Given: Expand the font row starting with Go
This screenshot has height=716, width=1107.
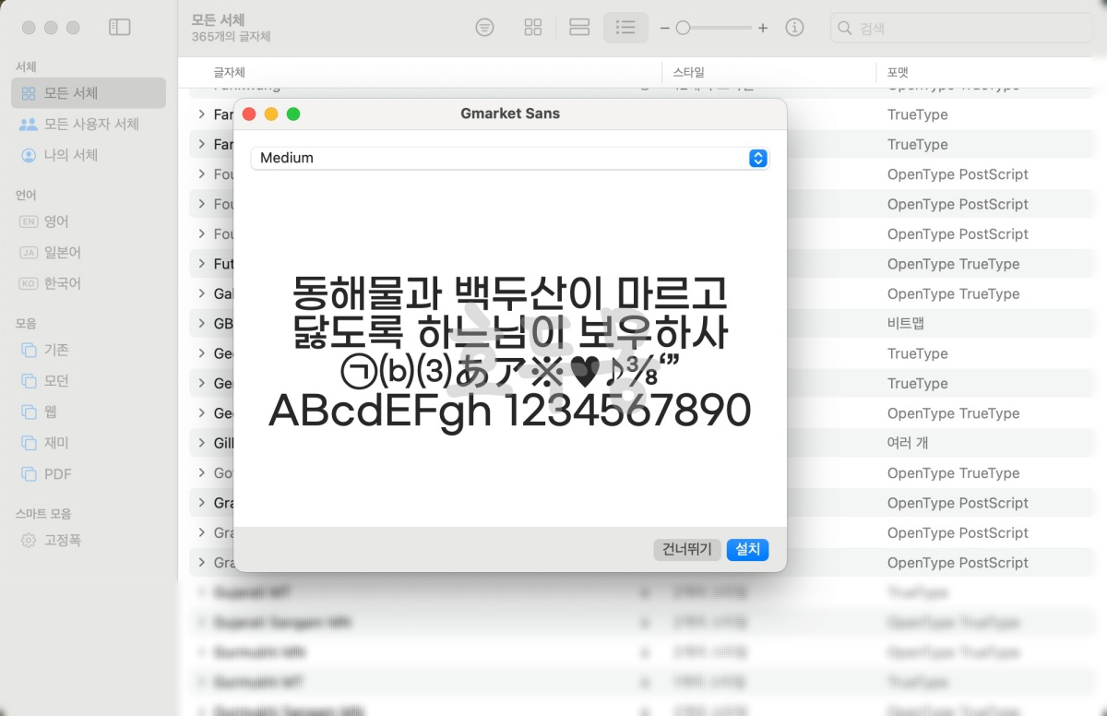Looking at the screenshot, I should point(202,473).
